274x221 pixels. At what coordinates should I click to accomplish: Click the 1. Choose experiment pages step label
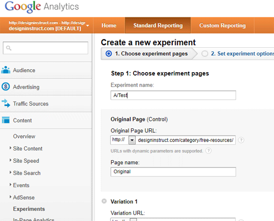[151, 54]
